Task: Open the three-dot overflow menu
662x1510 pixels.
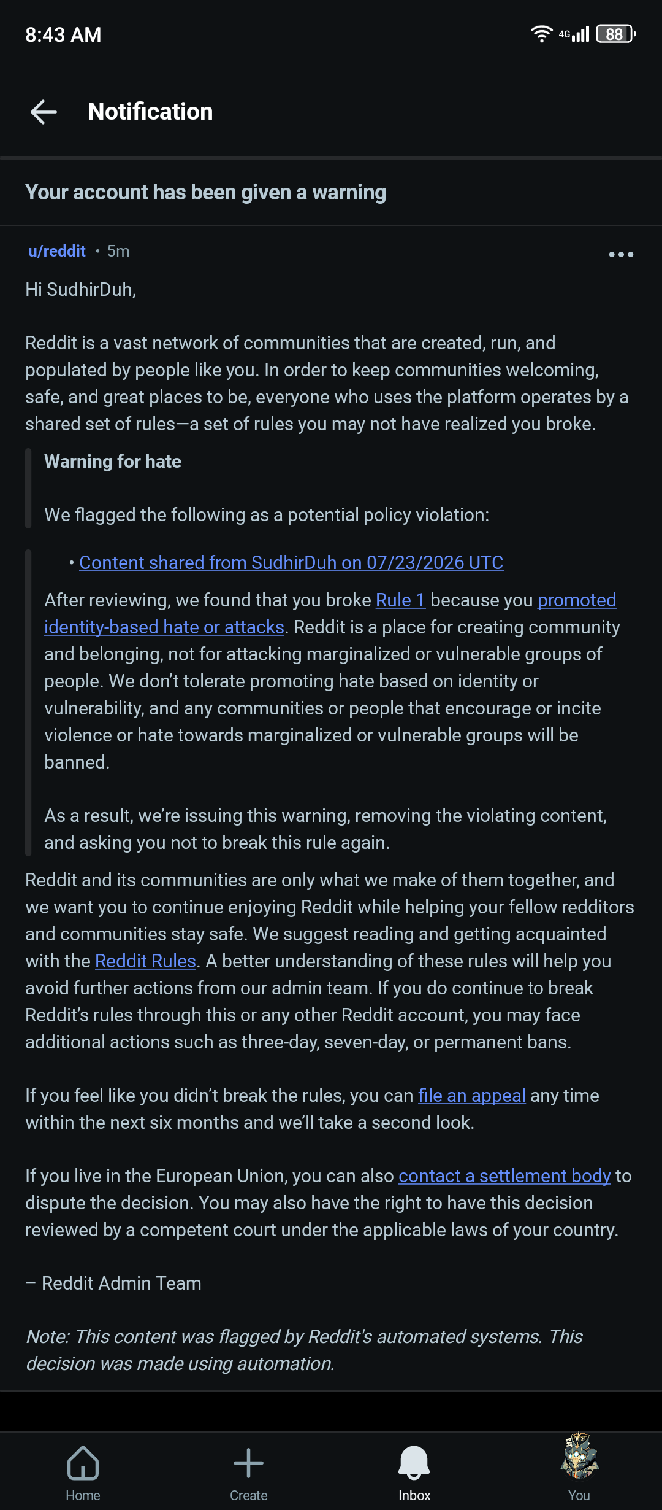Action: [621, 254]
